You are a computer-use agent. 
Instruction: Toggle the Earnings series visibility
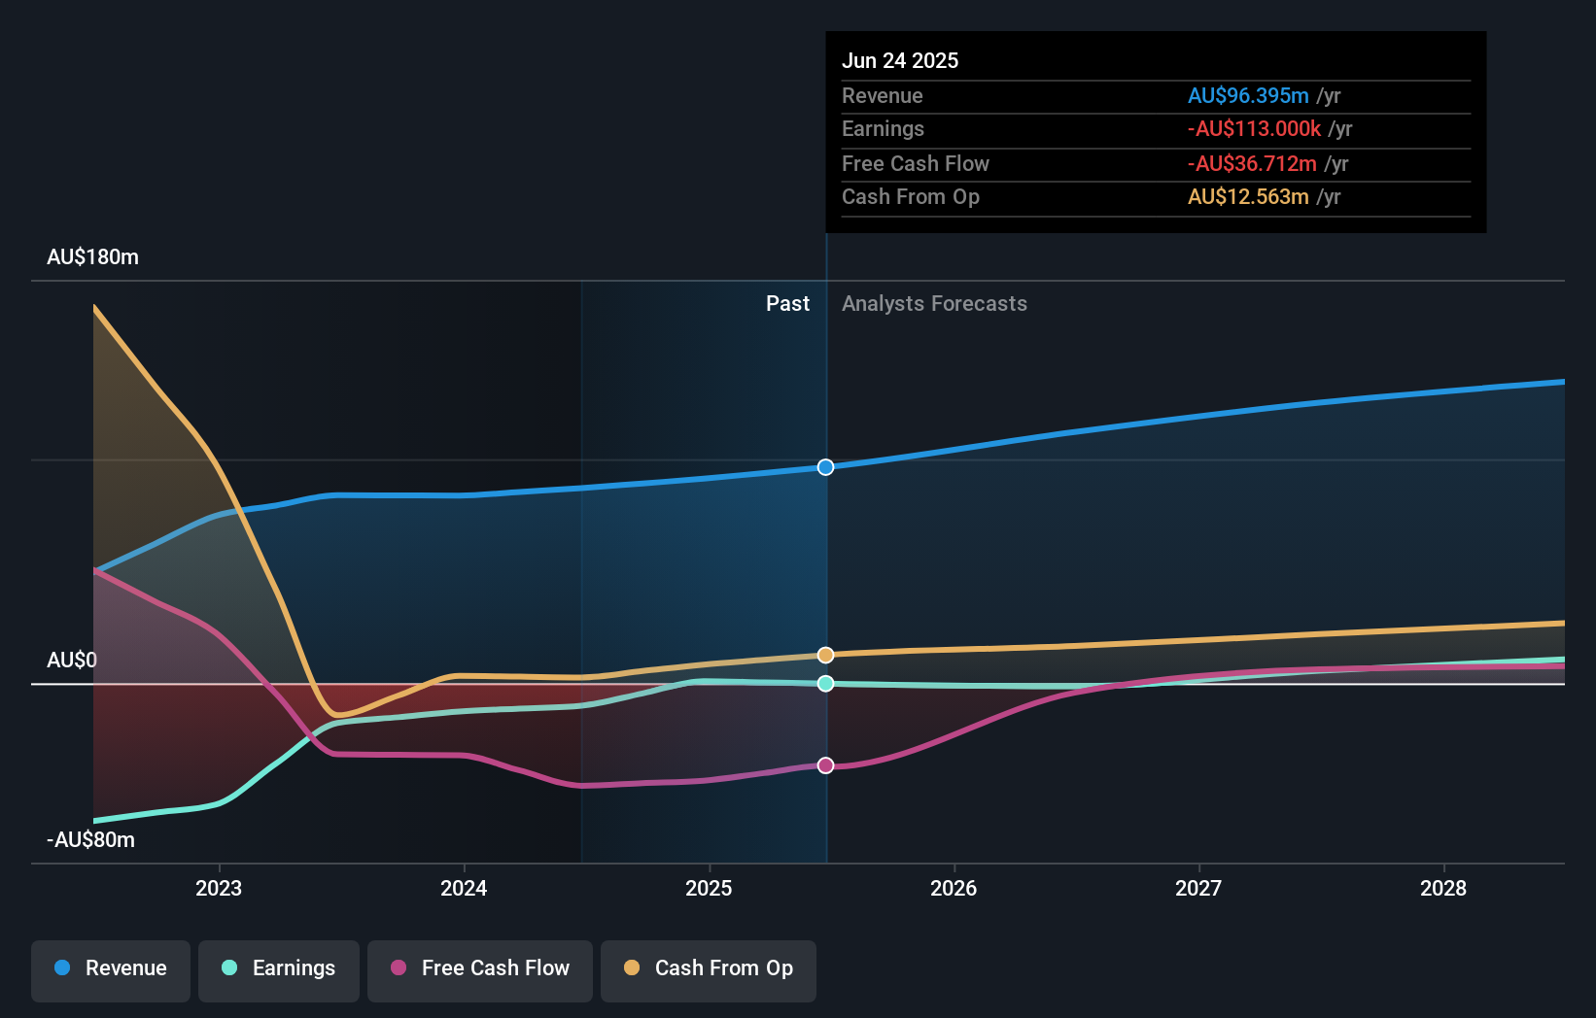[279, 968]
